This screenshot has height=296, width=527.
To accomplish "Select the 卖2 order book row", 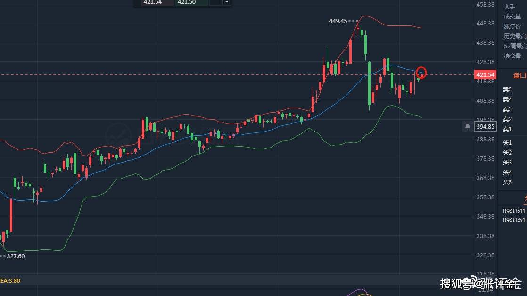I will pos(508,119).
